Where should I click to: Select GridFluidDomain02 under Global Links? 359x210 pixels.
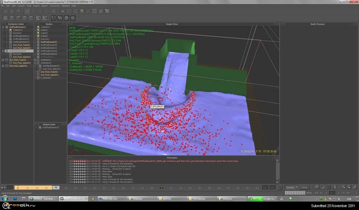click(x=51, y=127)
